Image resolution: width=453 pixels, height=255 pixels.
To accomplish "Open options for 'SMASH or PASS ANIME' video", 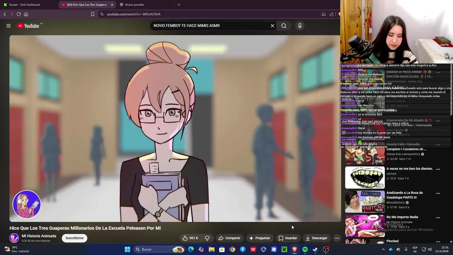I will pos(438,72).
